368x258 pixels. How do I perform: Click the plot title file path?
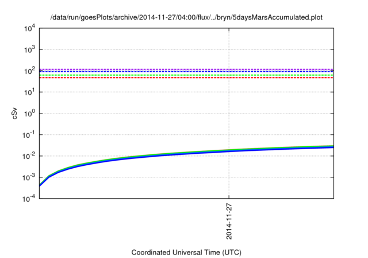tap(186, 17)
